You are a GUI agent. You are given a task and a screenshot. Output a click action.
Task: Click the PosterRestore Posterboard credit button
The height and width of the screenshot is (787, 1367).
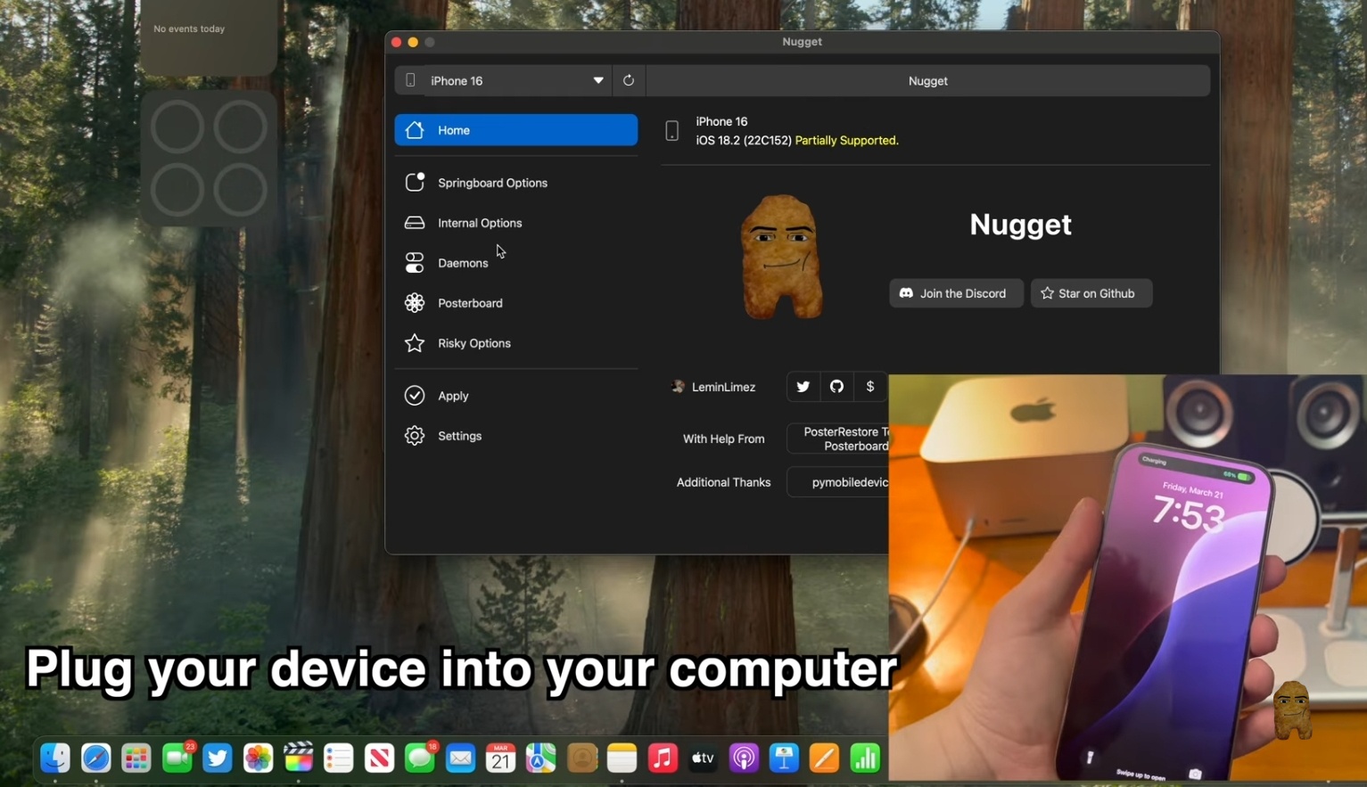(838, 439)
